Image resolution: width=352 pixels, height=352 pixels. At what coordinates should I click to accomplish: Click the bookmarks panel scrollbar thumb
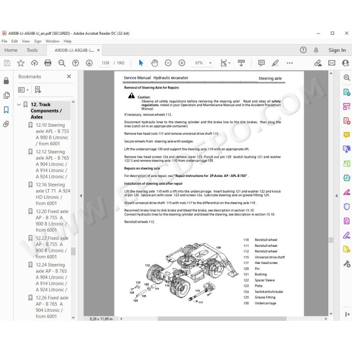coord(73,251)
